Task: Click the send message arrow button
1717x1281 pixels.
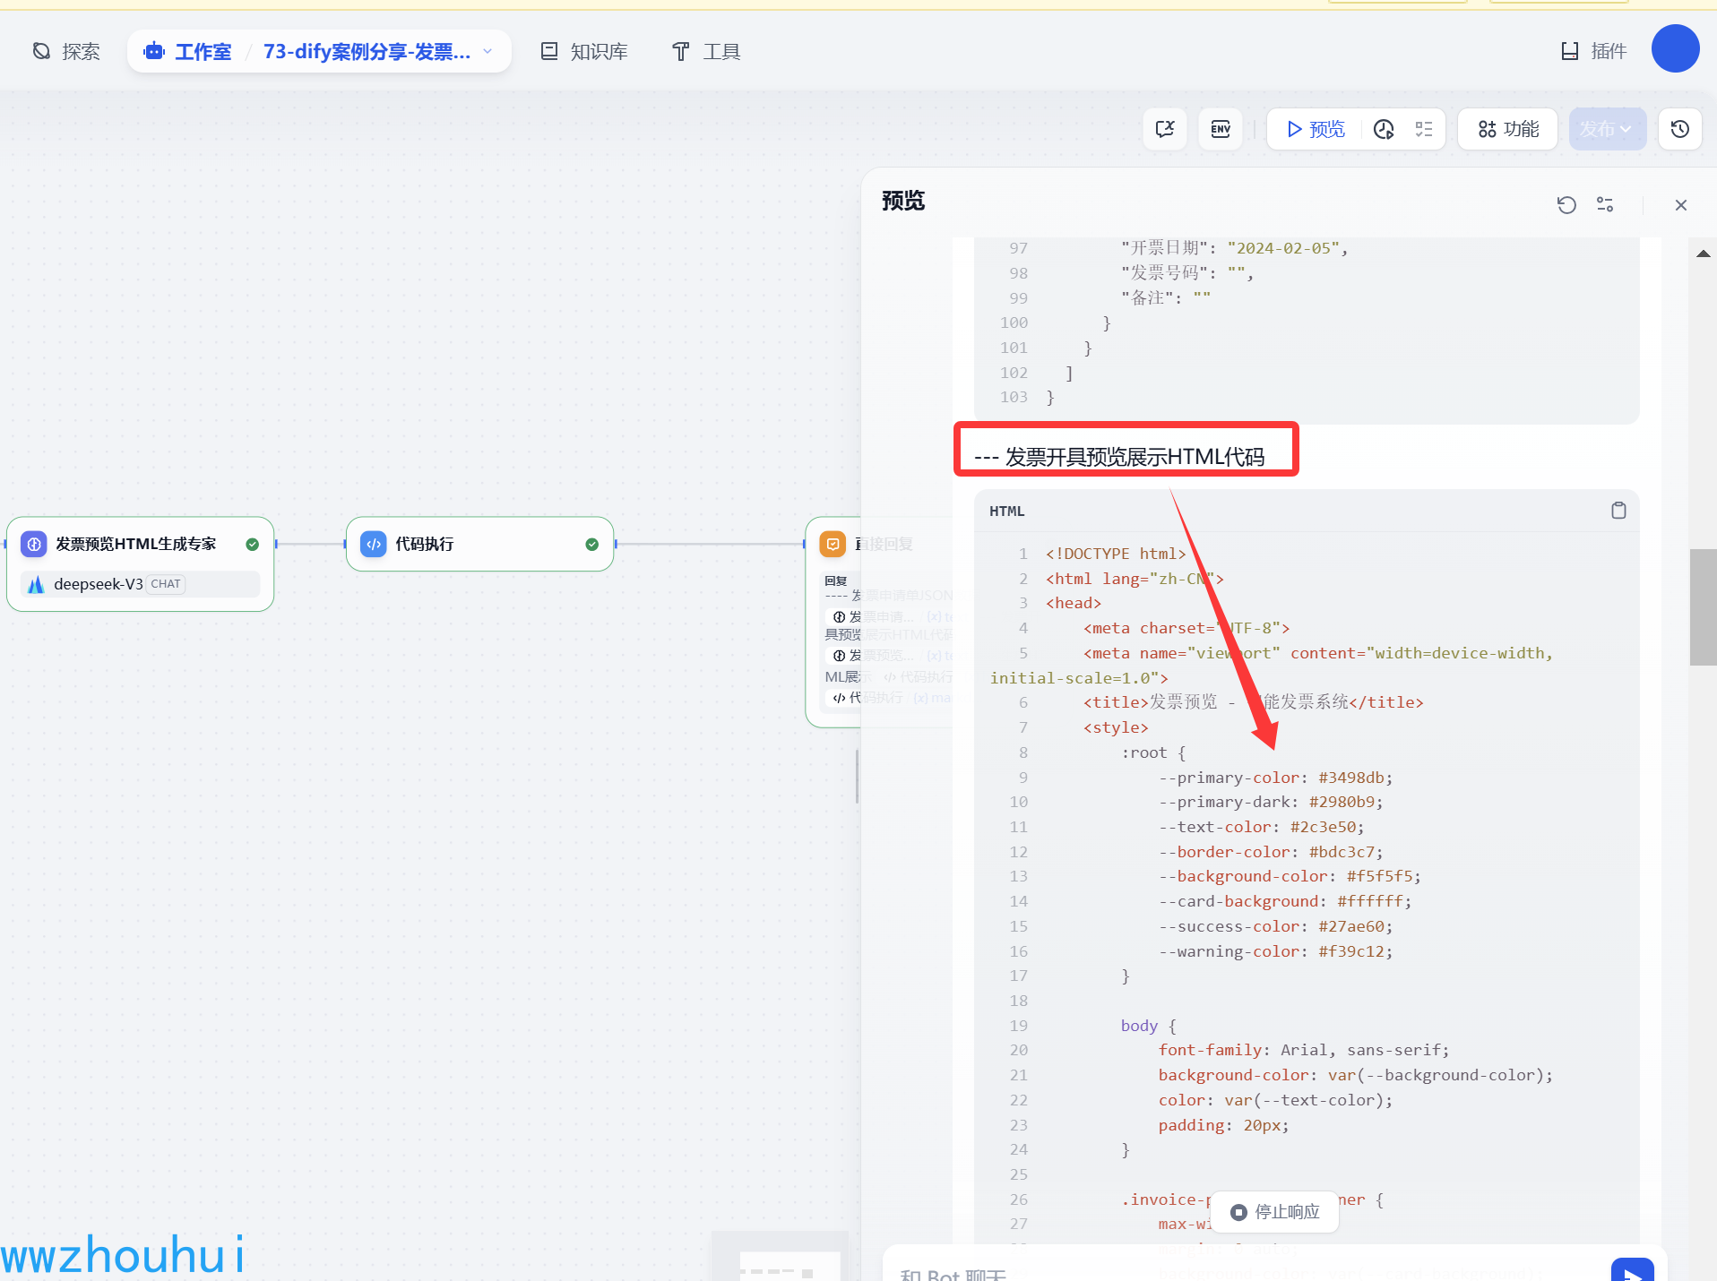Action: 1632,1270
